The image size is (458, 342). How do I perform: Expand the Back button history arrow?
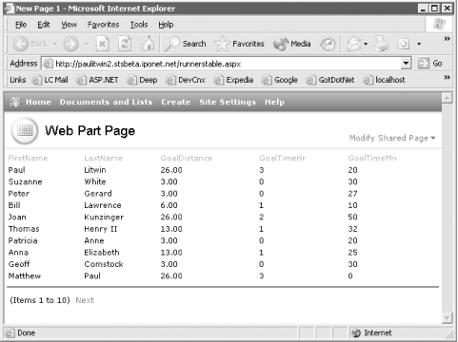click(x=55, y=44)
